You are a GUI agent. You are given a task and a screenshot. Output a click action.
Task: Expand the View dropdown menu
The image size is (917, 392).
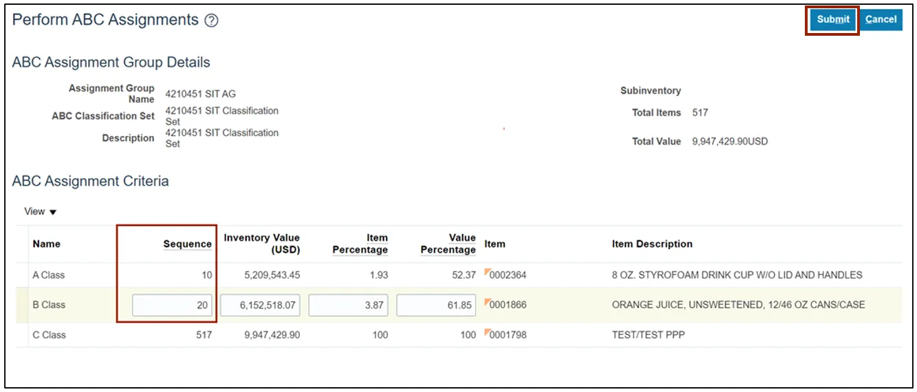coord(40,212)
